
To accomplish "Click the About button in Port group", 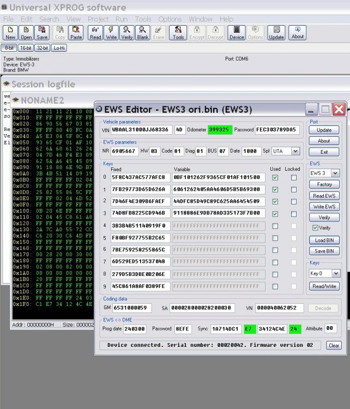I will [x=324, y=141].
